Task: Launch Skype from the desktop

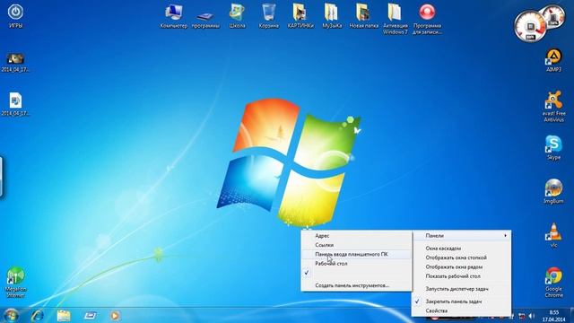Action: pyautogui.click(x=553, y=147)
